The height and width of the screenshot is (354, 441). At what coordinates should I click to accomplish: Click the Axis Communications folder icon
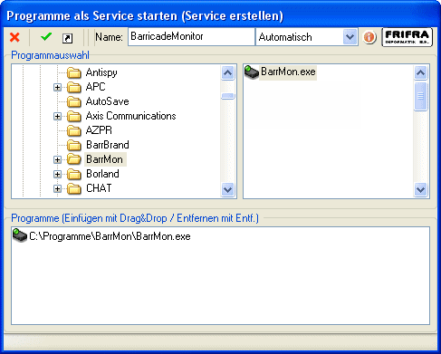coord(74,116)
